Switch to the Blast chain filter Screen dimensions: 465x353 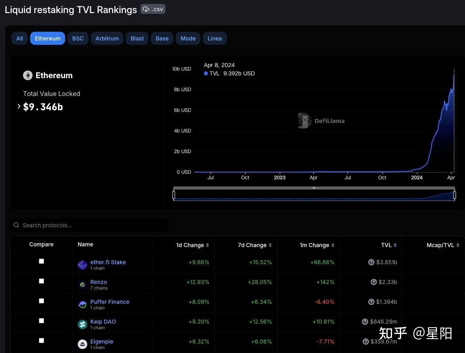point(137,38)
